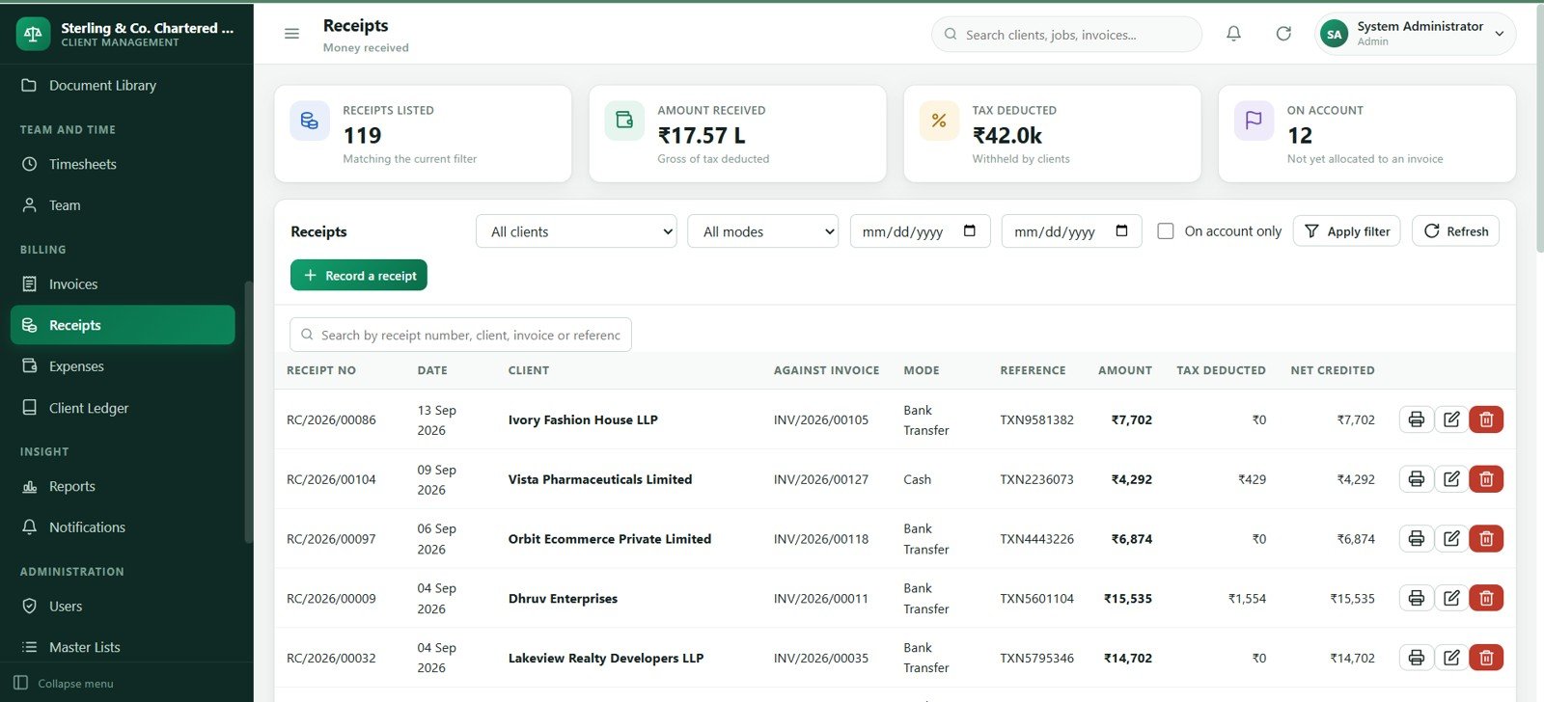Image resolution: width=1544 pixels, height=702 pixels.
Task: Open the hamburger menu in the header
Action: tap(291, 34)
